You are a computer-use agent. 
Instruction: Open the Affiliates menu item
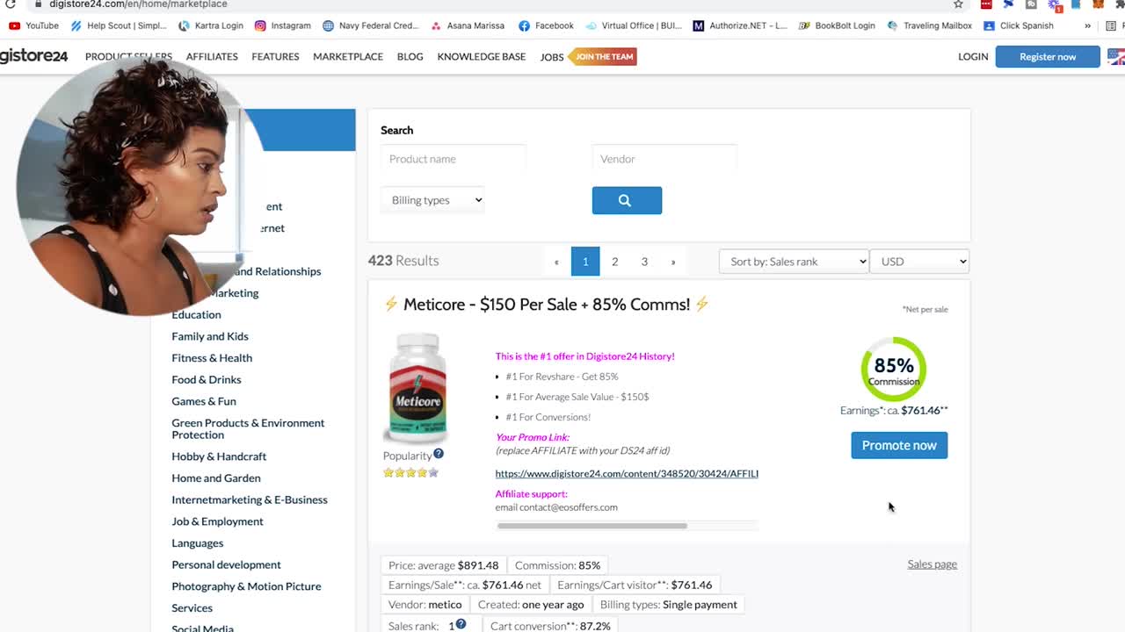pyautogui.click(x=212, y=56)
